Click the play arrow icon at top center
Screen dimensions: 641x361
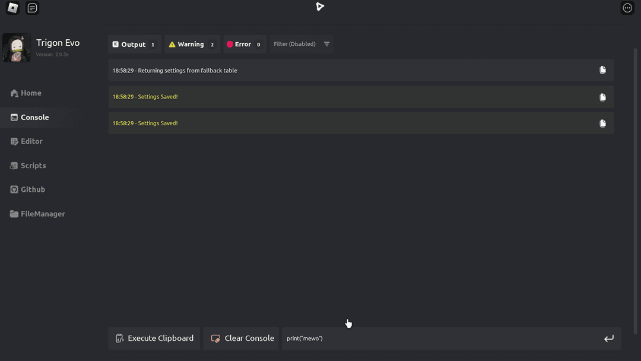(320, 7)
